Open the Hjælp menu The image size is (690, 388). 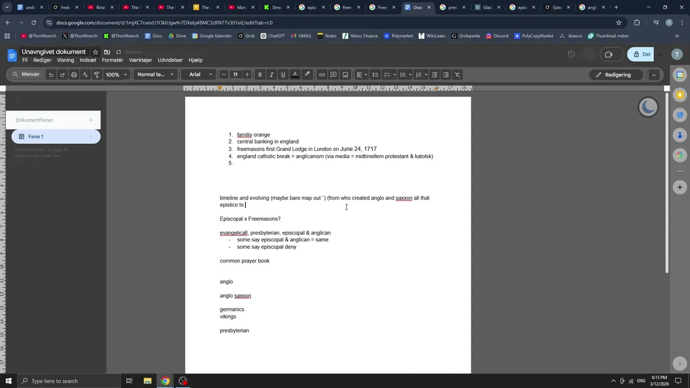(x=196, y=60)
